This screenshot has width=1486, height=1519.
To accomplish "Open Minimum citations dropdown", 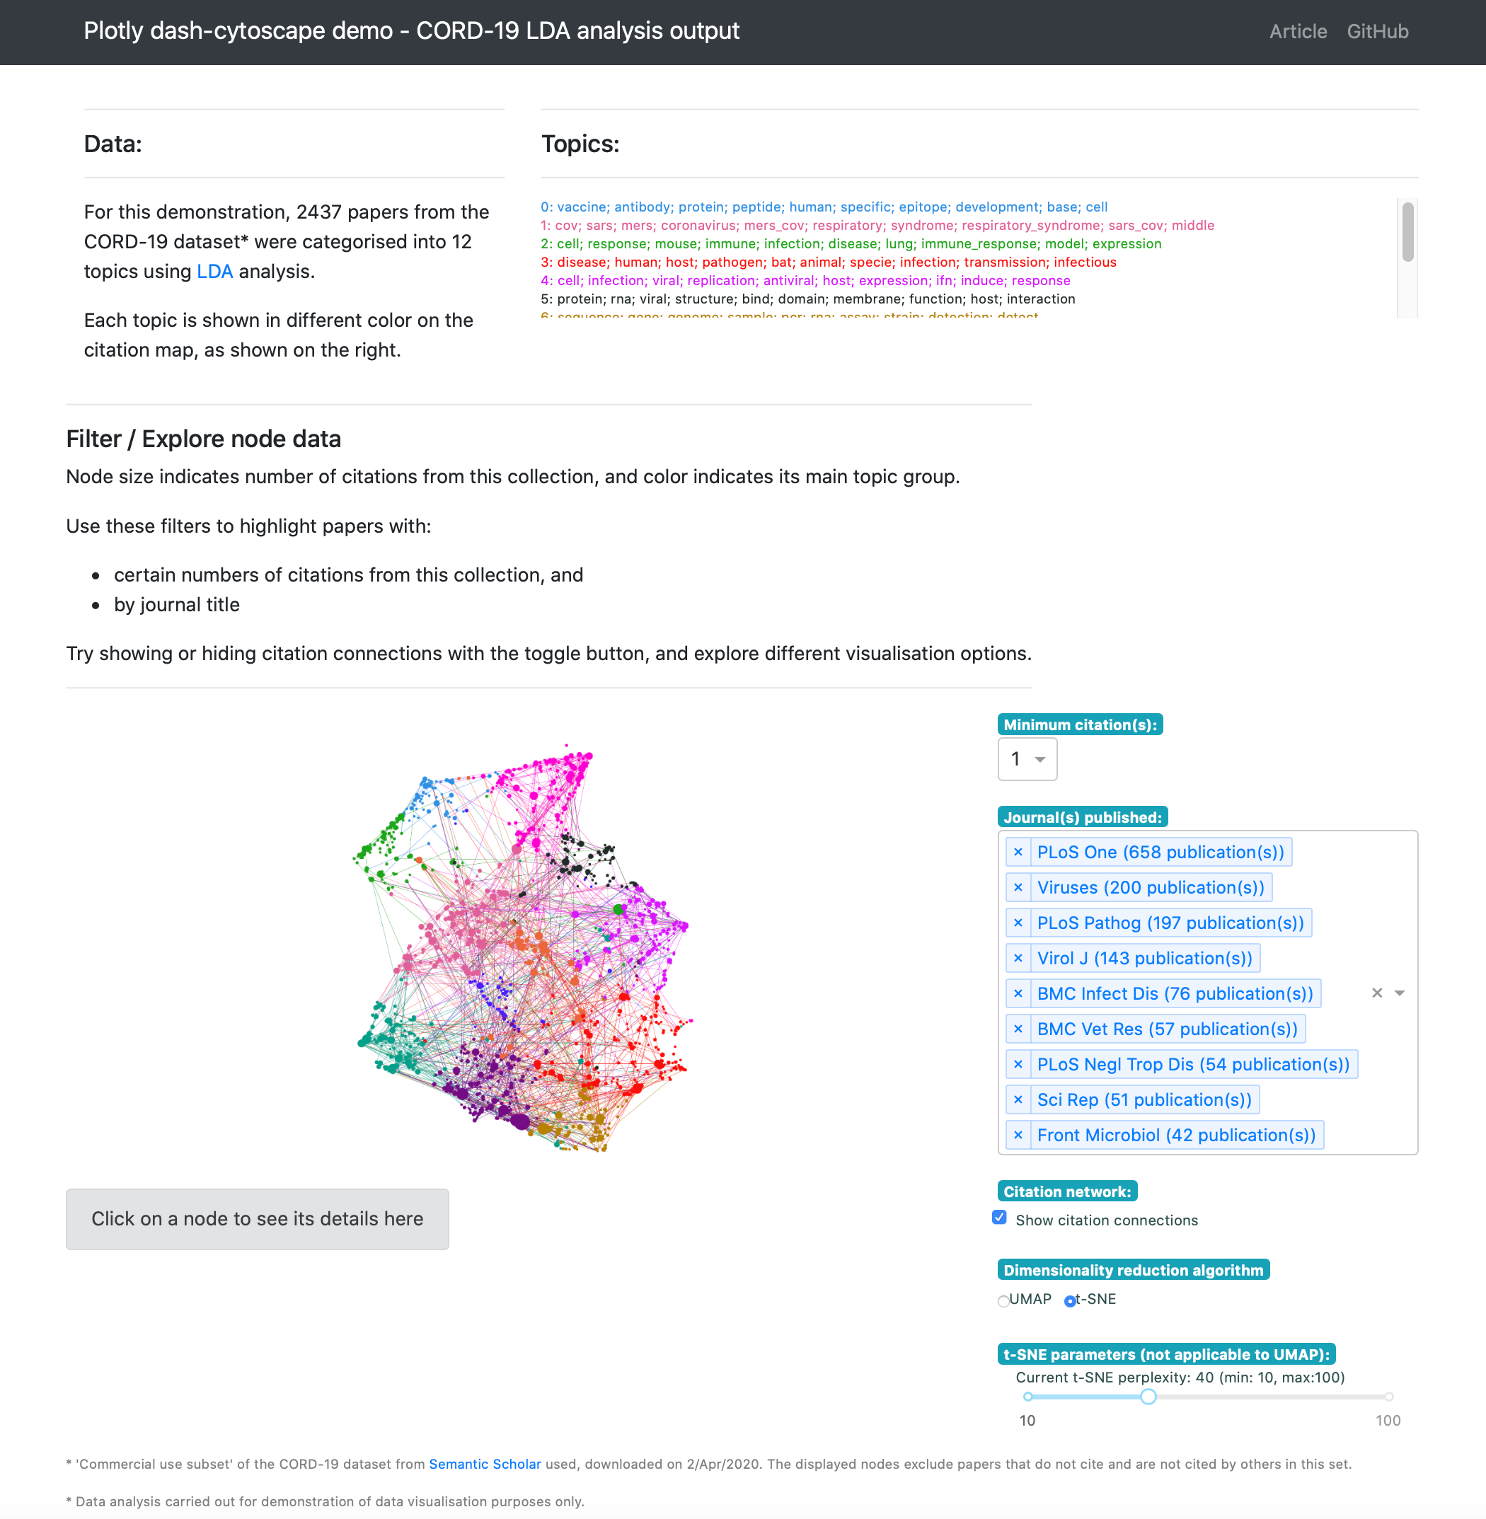I will point(1027,759).
